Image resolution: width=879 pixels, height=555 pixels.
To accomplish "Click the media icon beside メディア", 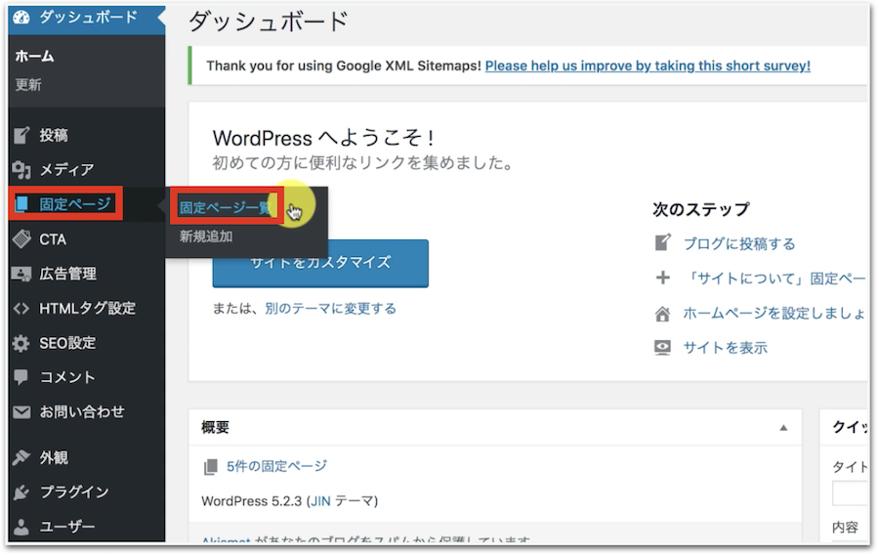I will click(x=21, y=170).
